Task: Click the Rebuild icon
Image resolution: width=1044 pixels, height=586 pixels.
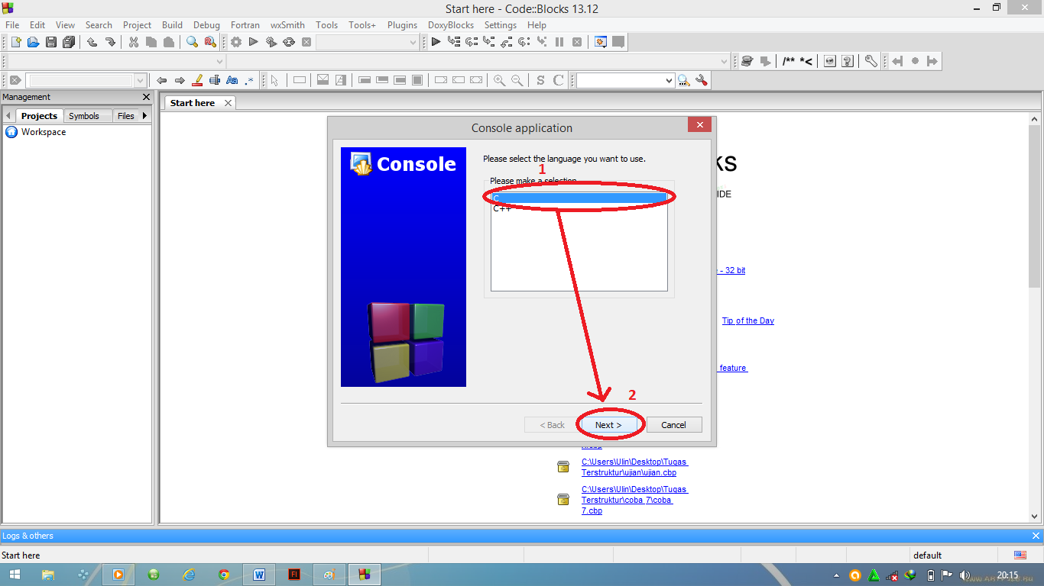Action: point(289,42)
